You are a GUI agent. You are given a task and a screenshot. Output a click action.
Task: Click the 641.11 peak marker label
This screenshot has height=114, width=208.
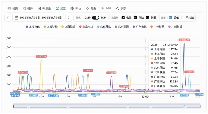point(88,71)
